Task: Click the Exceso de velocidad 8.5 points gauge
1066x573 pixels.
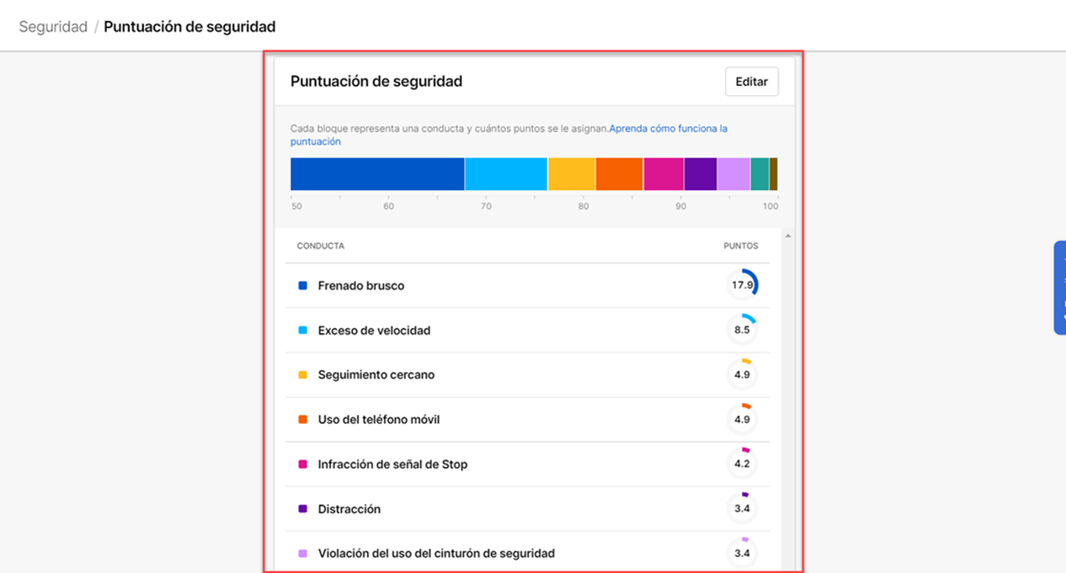Action: point(742,330)
